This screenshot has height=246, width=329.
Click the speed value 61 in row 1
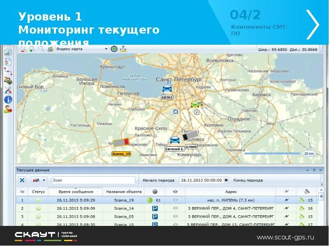tap(158, 200)
